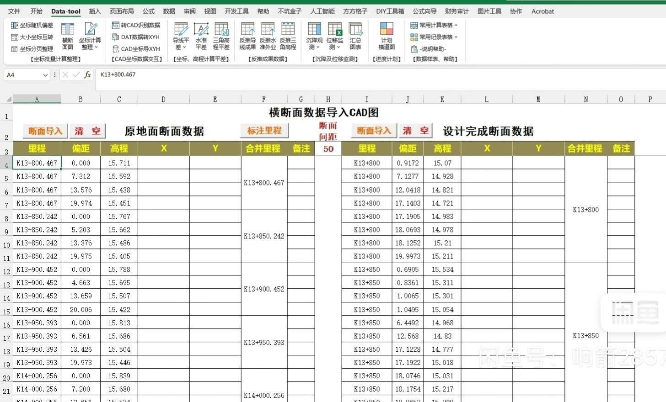The image size is (666, 402).
Task: Click the Insert Function fx icon
Action: click(x=87, y=75)
